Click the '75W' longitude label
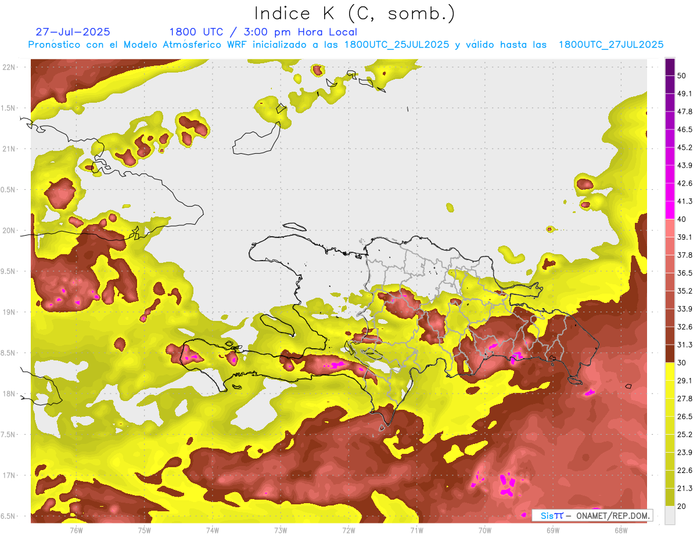The height and width of the screenshot is (538, 697). [x=144, y=530]
